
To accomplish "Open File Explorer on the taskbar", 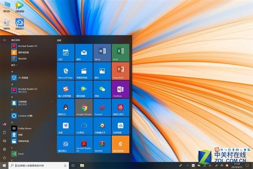I will tap(82, 166).
